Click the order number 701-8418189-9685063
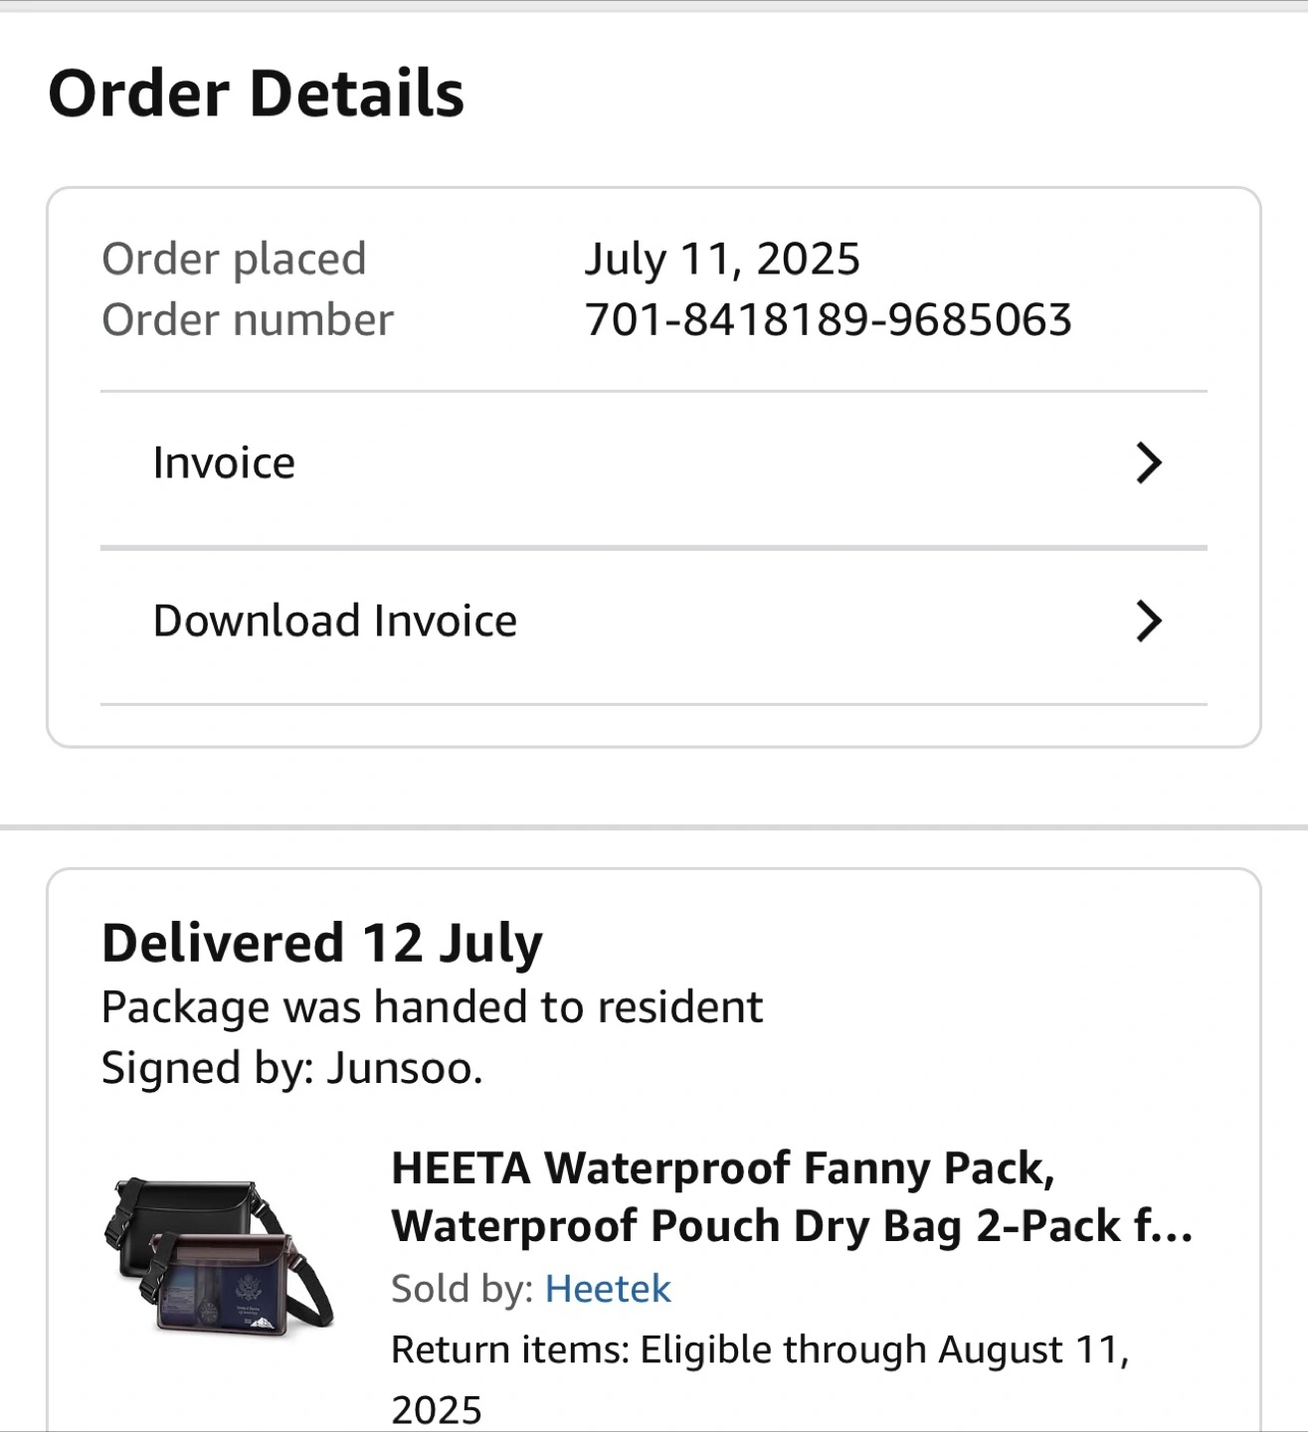 [x=828, y=320]
